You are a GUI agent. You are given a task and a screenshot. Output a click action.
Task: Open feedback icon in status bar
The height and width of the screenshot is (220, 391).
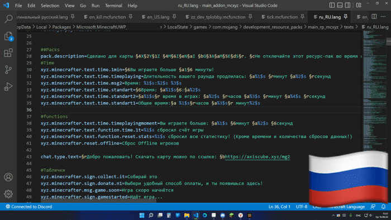tap(373, 207)
